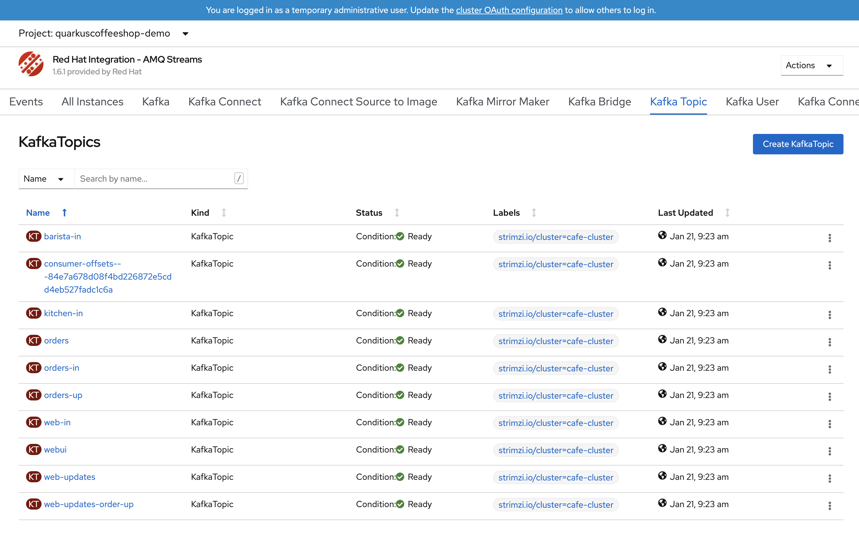Open kebab menu for web-updates-order-up row

[x=829, y=505]
